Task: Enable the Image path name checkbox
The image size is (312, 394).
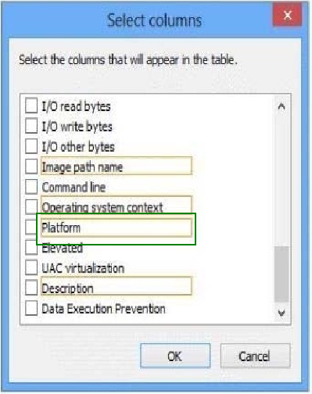Action: pyautogui.click(x=31, y=167)
